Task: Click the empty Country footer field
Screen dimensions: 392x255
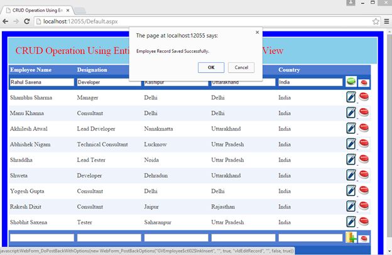Action: tap(310, 238)
